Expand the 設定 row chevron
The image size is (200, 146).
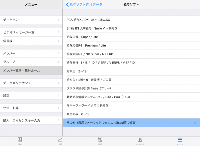coord(58,95)
